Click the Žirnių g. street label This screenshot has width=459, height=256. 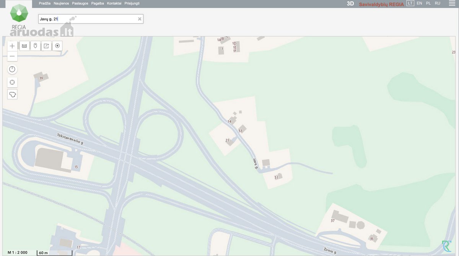(x=330, y=250)
